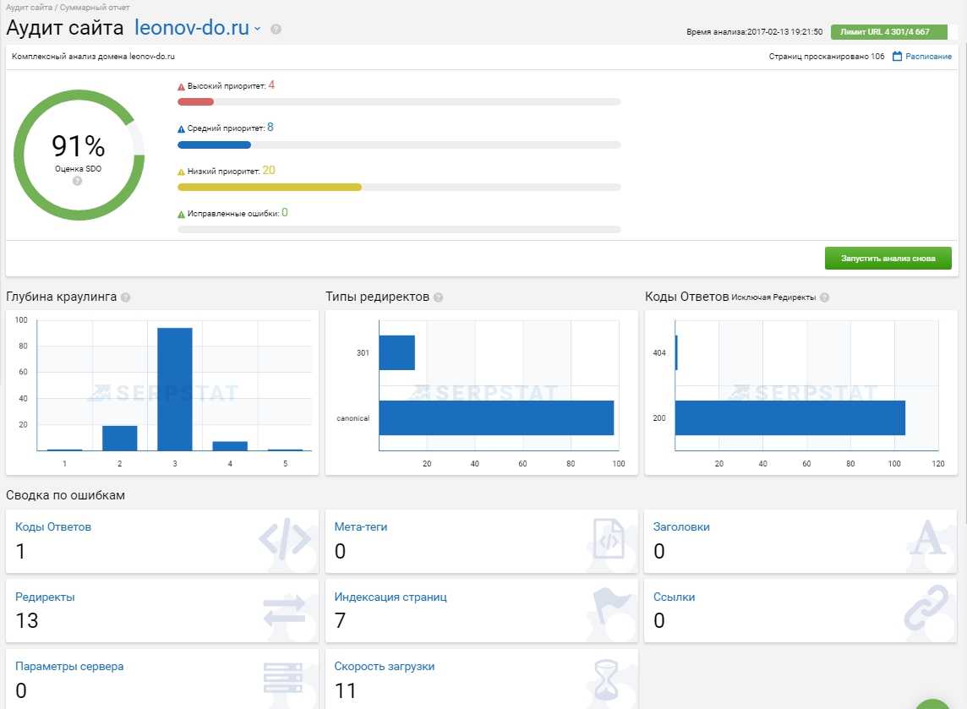The image size is (967, 709).
Task: Click help icon beside Коды Ответов chart
Action: [824, 297]
